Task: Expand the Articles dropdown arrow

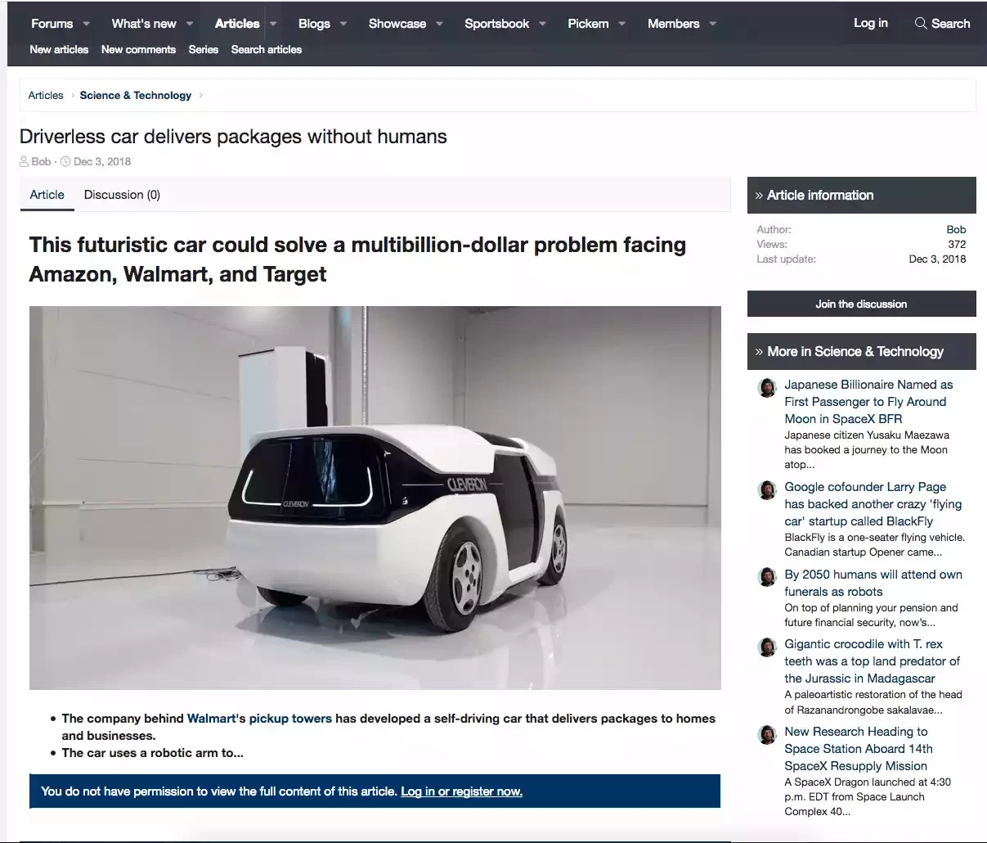Action: tap(273, 24)
